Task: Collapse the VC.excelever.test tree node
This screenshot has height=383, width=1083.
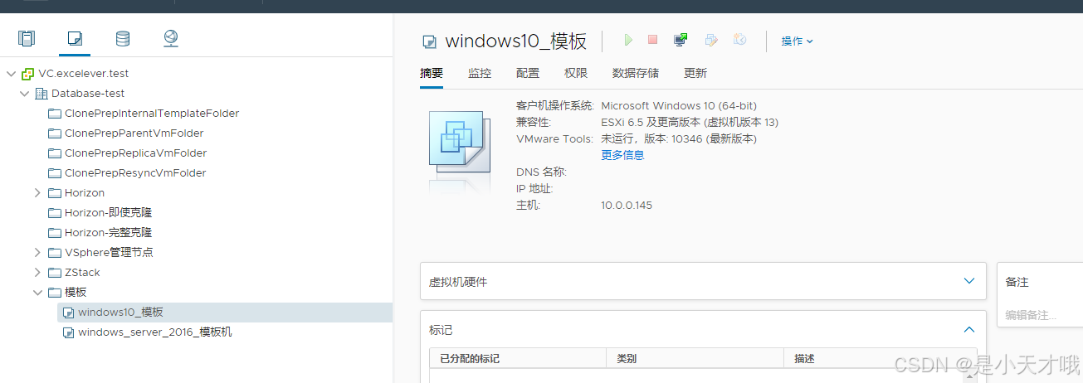Action: [x=11, y=74]
